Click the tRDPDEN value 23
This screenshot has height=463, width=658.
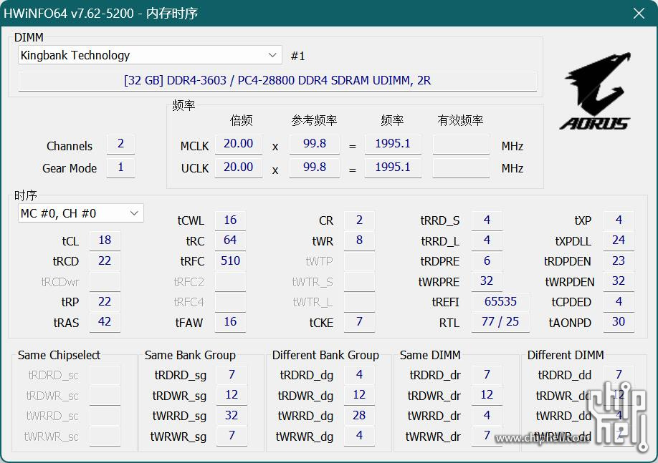coord(619,261)
